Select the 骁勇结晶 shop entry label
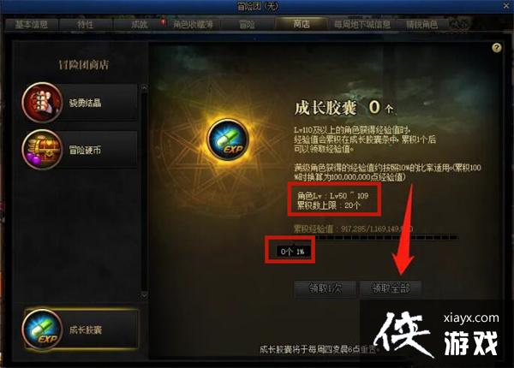Image resolution: width=514 pixels, height=368 pixels. [85, 103]
